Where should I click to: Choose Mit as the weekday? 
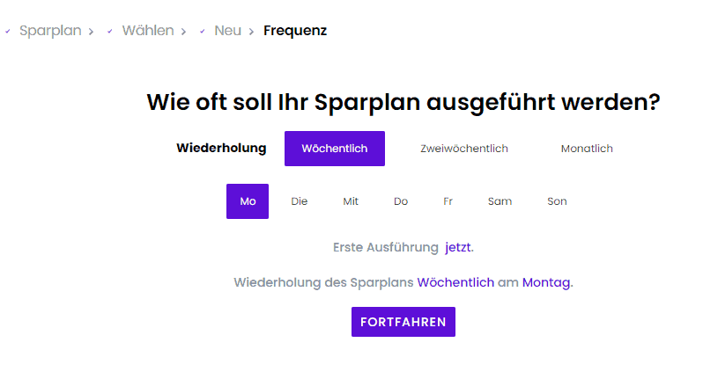[351, 201]
